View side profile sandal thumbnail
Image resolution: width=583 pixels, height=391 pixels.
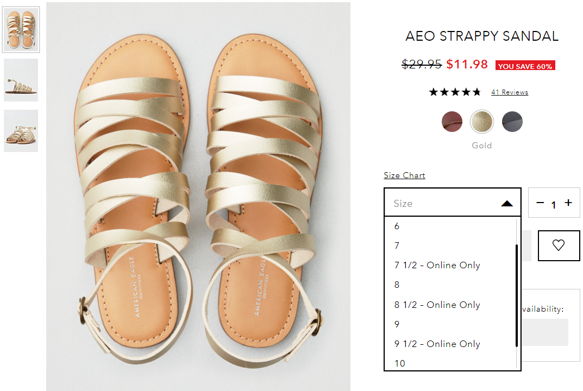[21, 80]
